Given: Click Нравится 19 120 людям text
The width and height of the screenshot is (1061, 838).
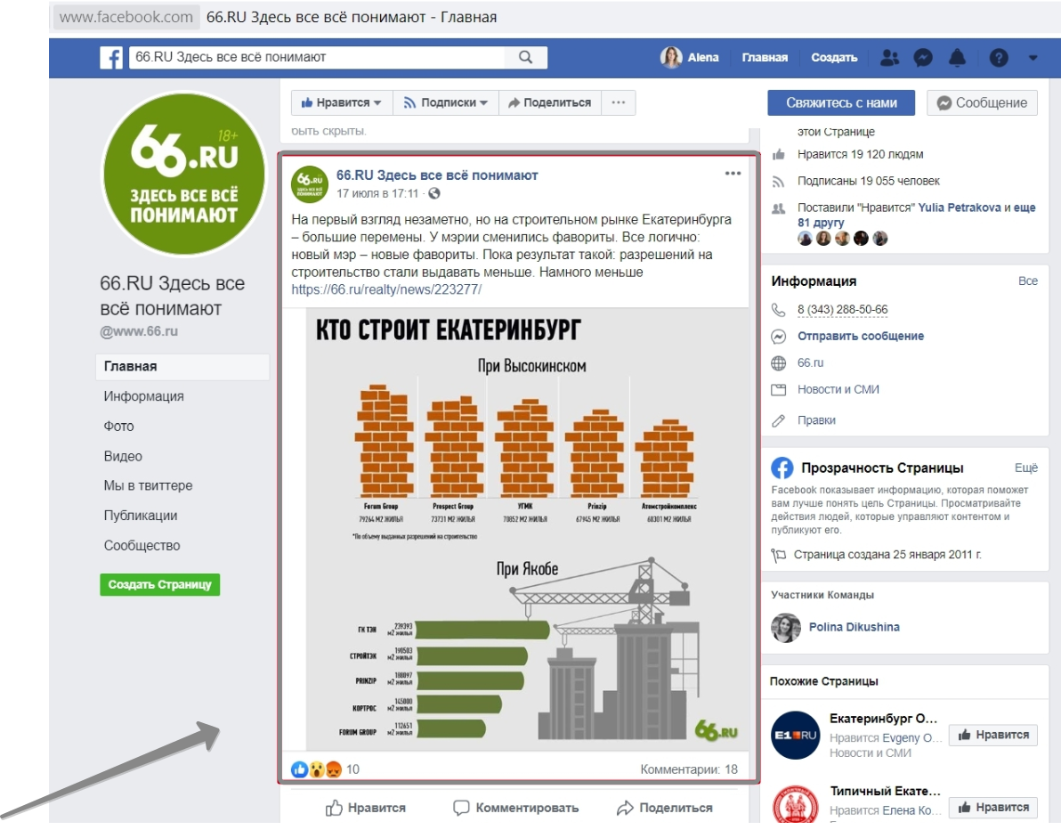Looking at the screenshot, I should pos(860,154).
